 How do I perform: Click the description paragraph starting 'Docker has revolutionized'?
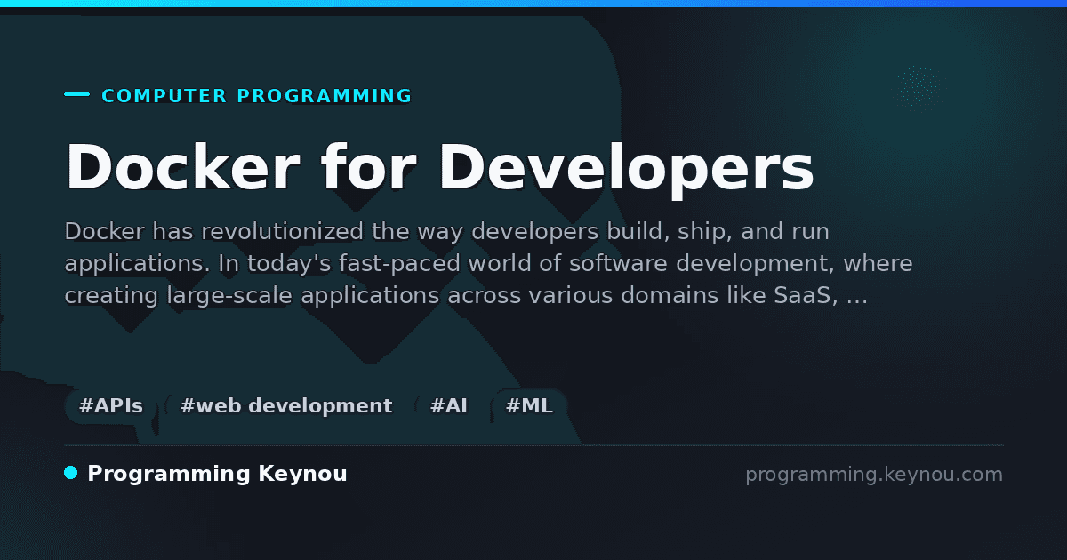pos(488,264)
